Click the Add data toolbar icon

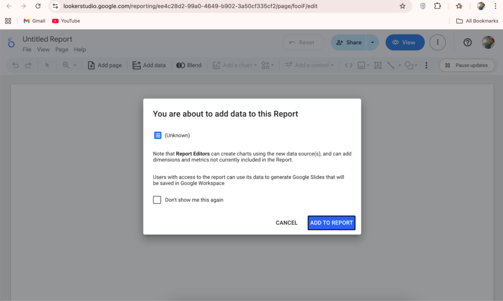click(x=137, y=65)
